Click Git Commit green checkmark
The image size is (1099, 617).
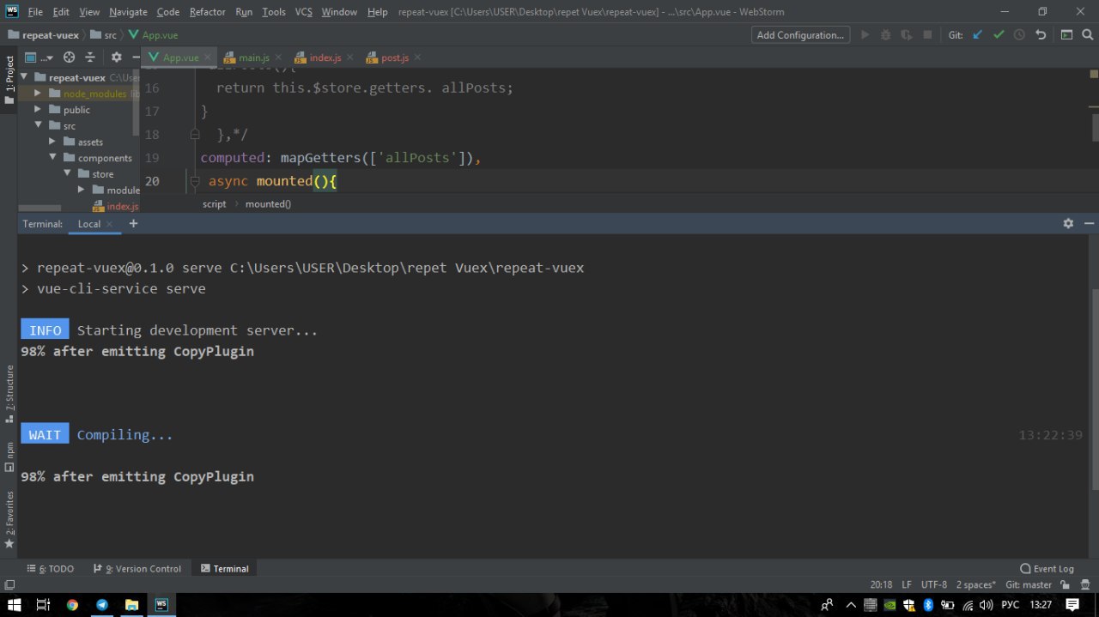pos(999,35)
